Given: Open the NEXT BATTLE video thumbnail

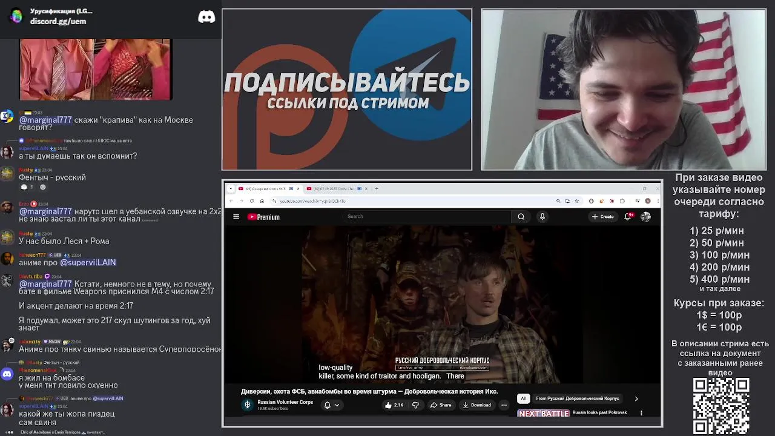Looking at the screenshot, I should (x=544, y=414).
